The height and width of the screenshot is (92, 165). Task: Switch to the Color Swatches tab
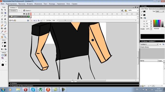(x=155, y=9)
